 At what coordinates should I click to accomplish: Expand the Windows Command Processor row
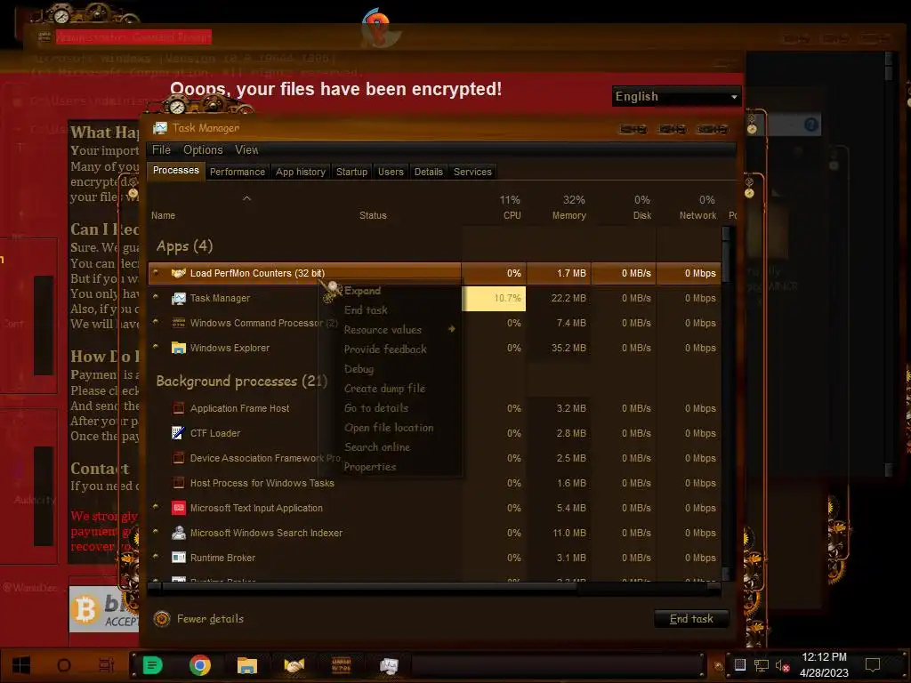click(x=156, y=322)
